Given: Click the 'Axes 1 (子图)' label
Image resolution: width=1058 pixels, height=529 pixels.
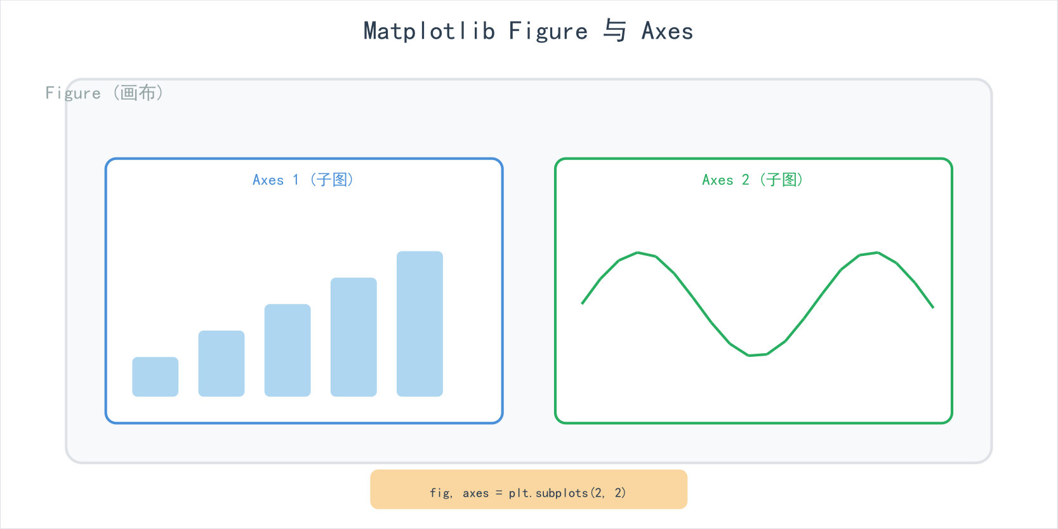Looking at the screenshot, I should click(303, 180).
